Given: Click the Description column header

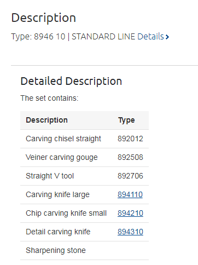Looking at the screenshot, I should [x=46, y=120].
